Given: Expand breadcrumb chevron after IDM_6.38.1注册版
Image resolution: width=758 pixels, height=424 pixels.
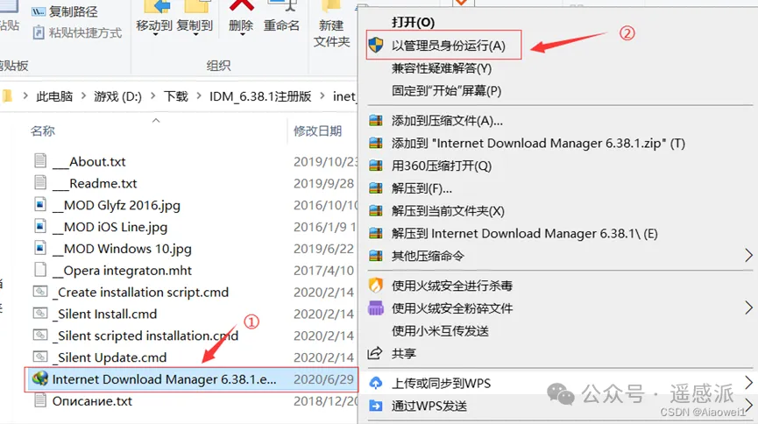Looking at the screenshot, I should [x=322, y=96].
